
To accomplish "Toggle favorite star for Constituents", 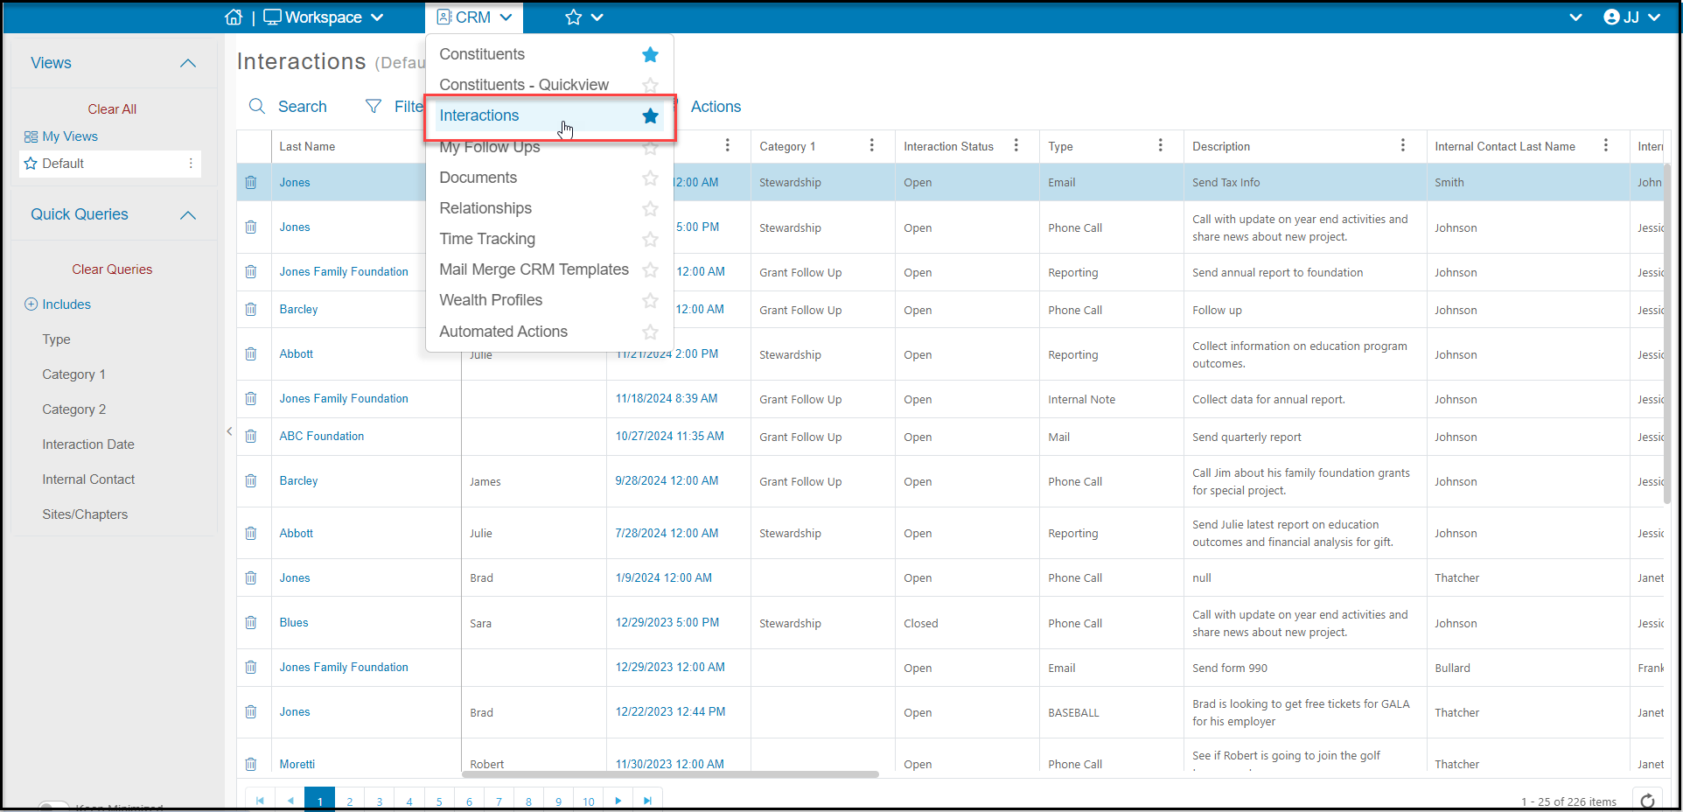I will (650, 54).
